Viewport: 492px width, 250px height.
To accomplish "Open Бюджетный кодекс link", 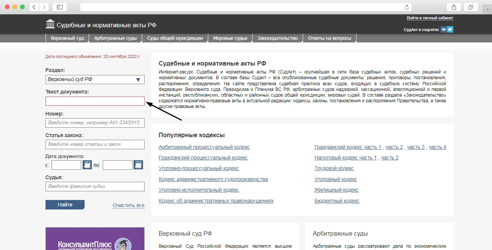I will 337,201.
